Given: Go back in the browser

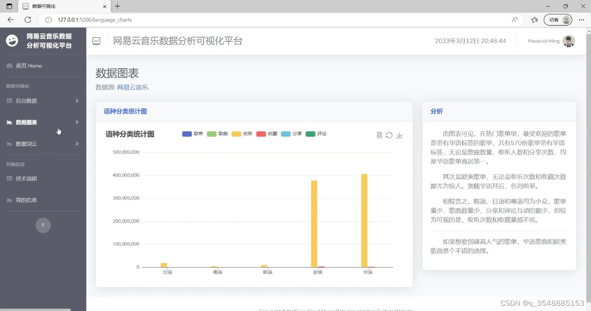Looking at the screenshot, I should [x=11, y=20].
